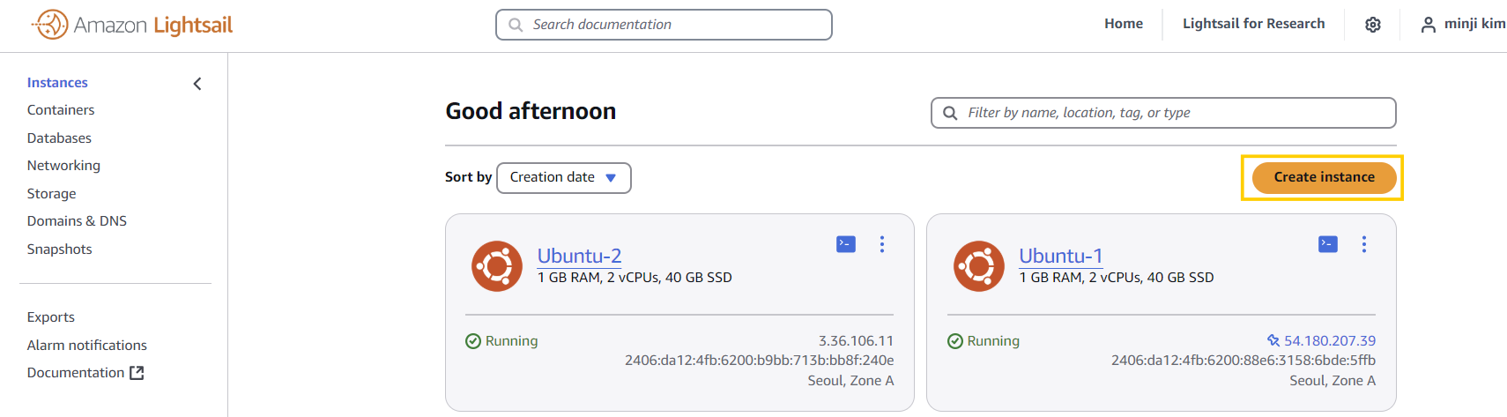
Task: Click the Amazon Lightsail logo
Action: (x=132, y=25)
